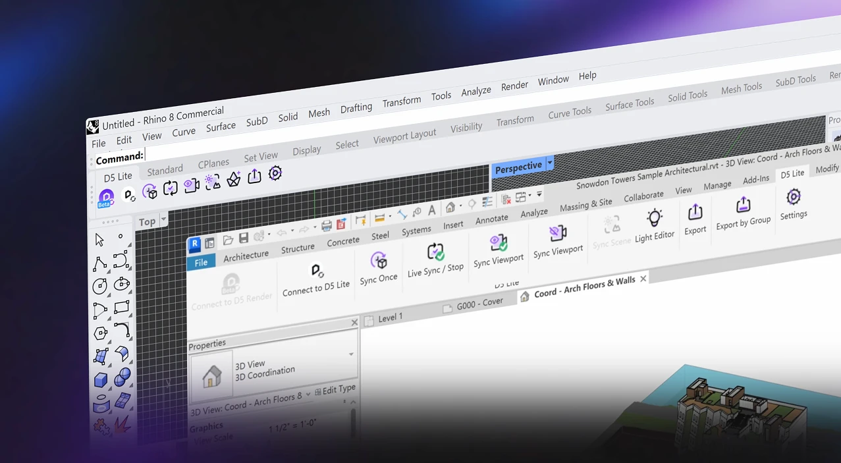Select the Boolean spheres tool in Rhino
The height and width of the screenshot is (463, 841).
click(x=122, y=377)
